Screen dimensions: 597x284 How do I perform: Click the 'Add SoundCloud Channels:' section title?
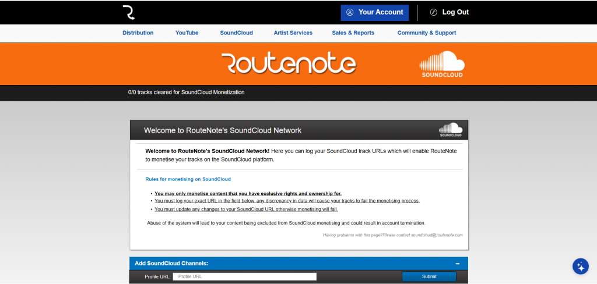(x=171, y=264)
